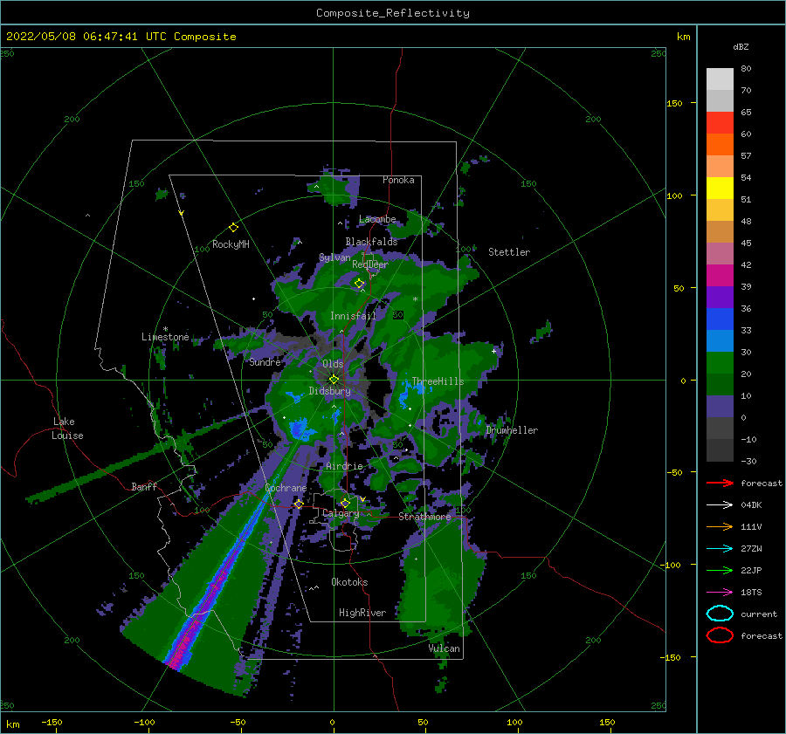Select the purple swatch between 39 and 36
The width and height of the screenshot is (786, 734).
(720, 298)
